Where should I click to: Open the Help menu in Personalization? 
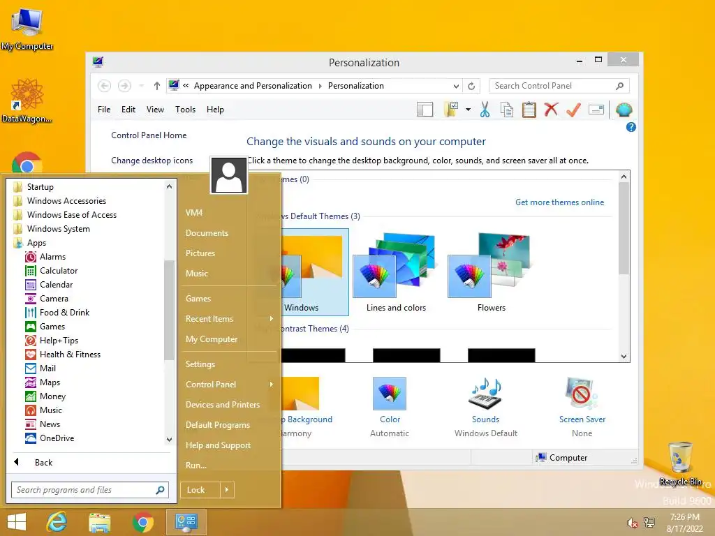pyautogui.click(x=215, y=110)
